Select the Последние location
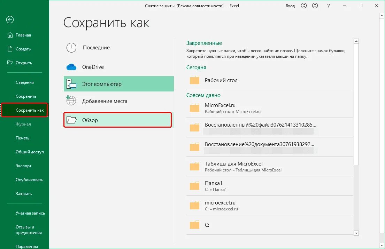The image size is (385, 249). click(119, 48)
